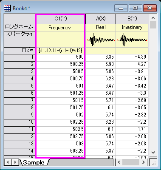Click the vertical scrollbar up arrow
This screenshot has width=161, height=170.
click(153, 18)
